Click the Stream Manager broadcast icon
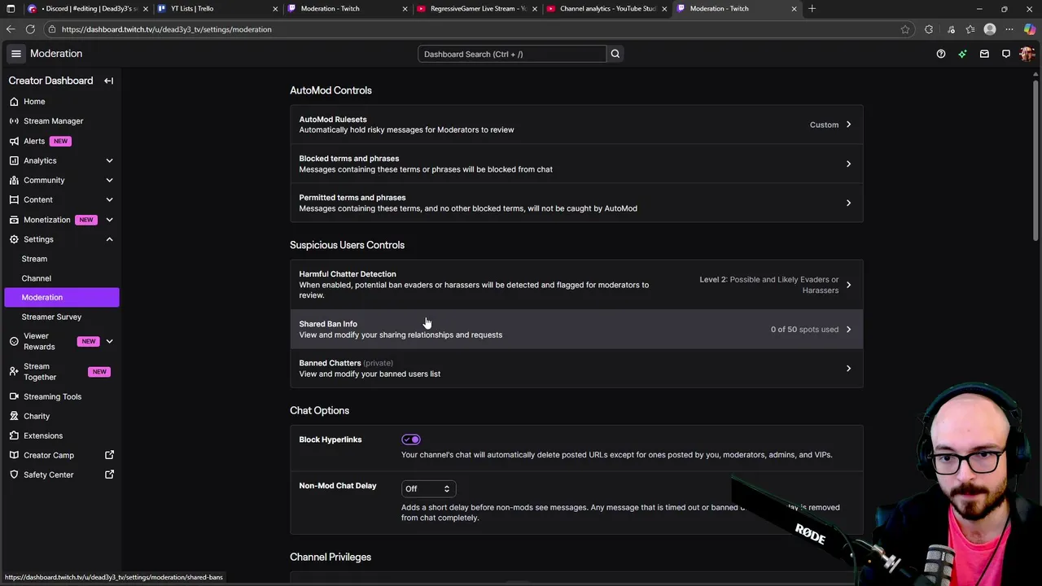Viewport: 1042px width, 586px height. coord(14,121)
